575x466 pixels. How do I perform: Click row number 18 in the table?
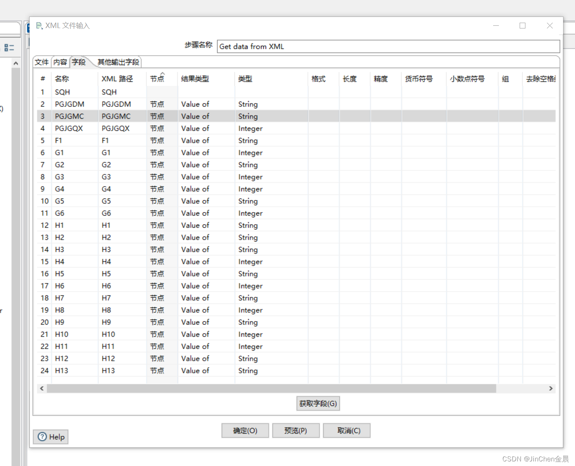(45, 298)
